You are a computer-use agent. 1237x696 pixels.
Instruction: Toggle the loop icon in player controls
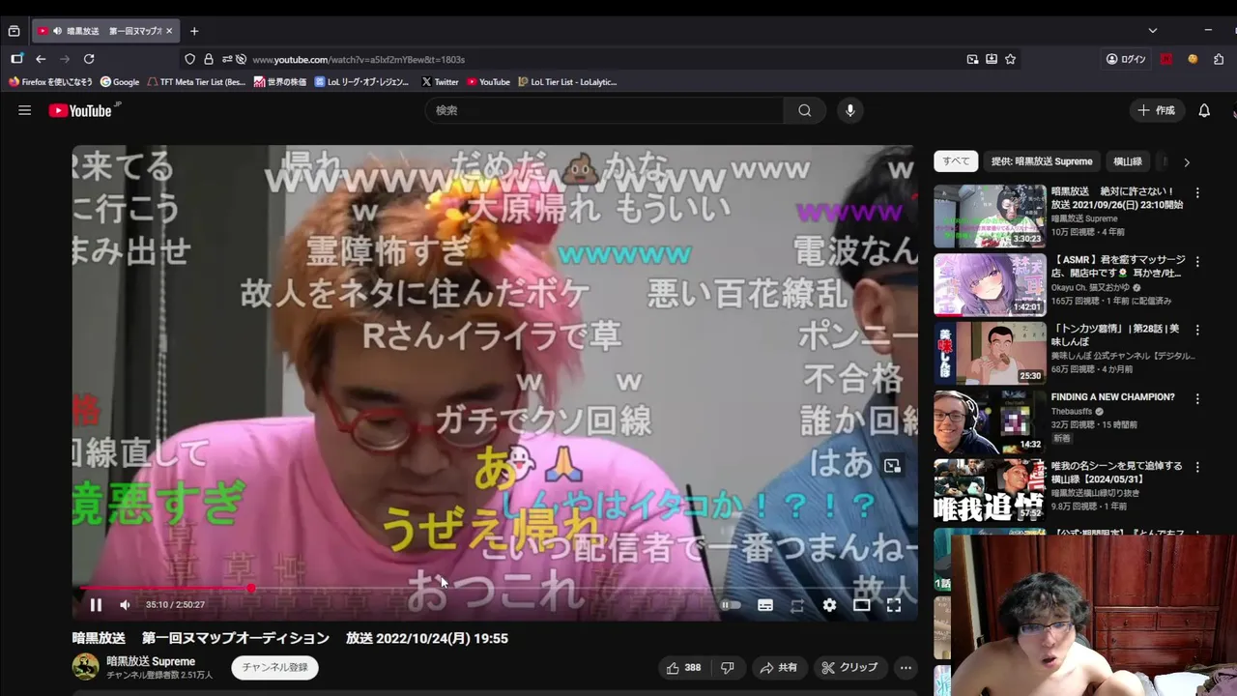tap(797, 605)
